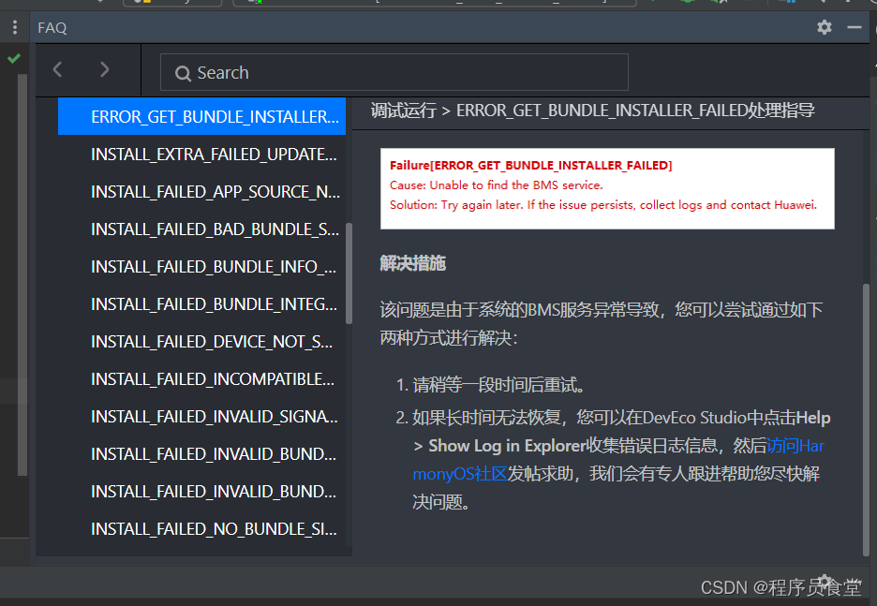Click the back navigation arrow
This screenshot has height=606, width=877.
coord(56,69)
